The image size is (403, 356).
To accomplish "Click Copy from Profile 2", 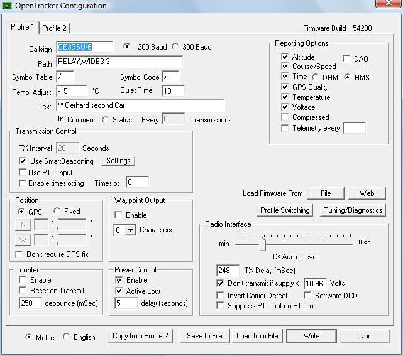I will (140, 336).
